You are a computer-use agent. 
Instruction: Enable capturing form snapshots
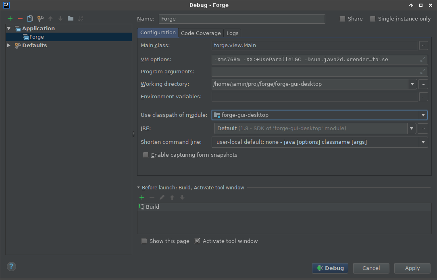click(x=146, y=155)
